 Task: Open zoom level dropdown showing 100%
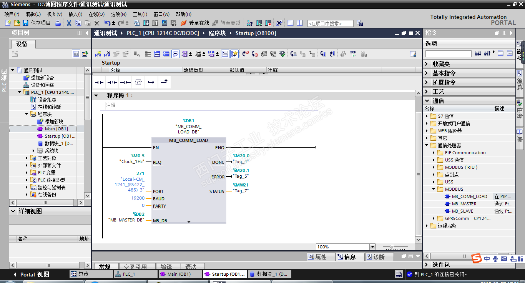pos(372,247)
